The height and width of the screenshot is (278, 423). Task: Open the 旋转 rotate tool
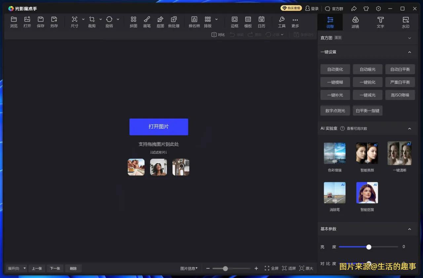(x=109, y=22)
